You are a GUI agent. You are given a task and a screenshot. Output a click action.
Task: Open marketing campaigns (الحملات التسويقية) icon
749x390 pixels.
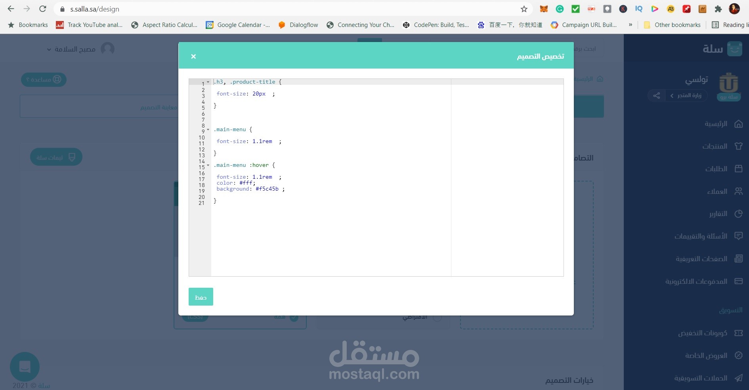coord(738,378)
